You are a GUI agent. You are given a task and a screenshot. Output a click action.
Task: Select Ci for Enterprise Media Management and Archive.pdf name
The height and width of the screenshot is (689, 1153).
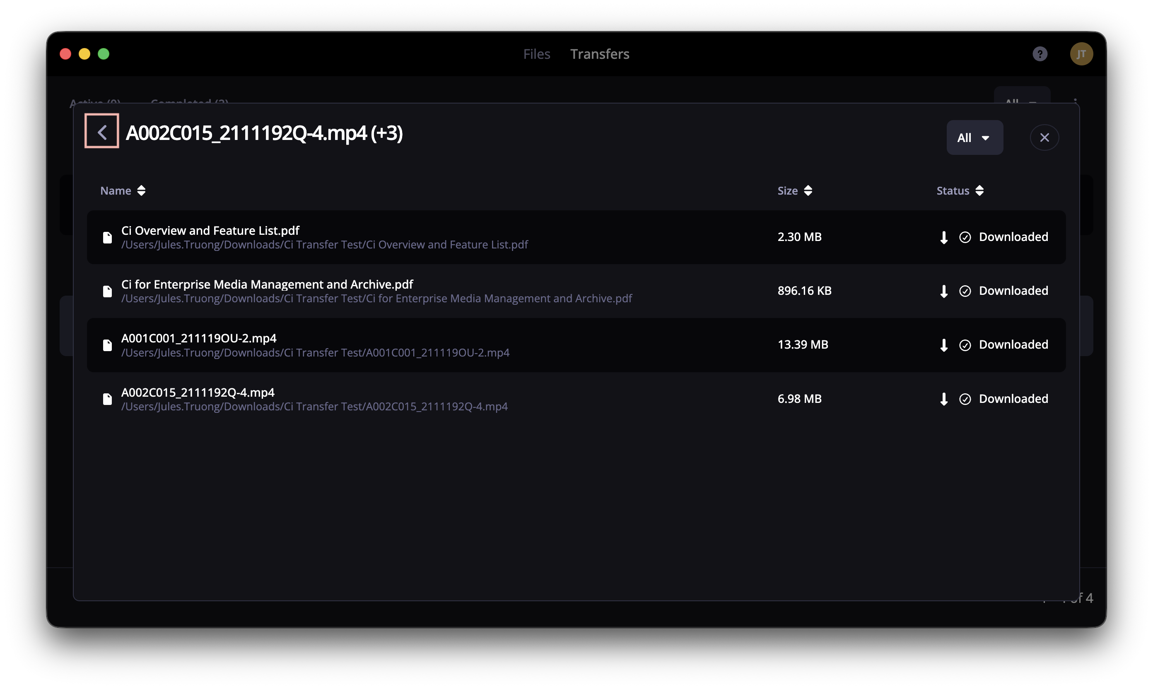tap(267, 284)
